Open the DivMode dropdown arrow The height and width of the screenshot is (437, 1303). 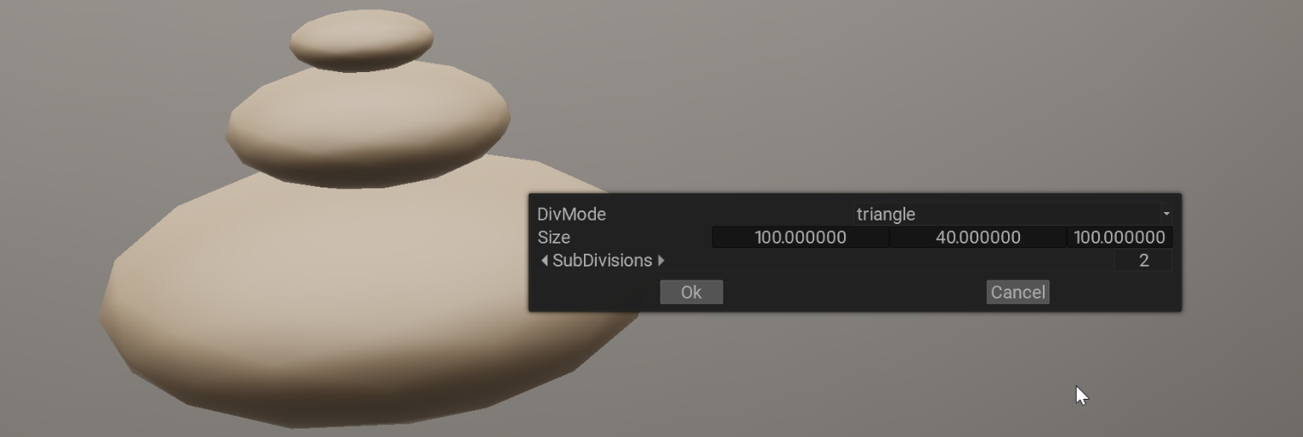[1166, 215]
